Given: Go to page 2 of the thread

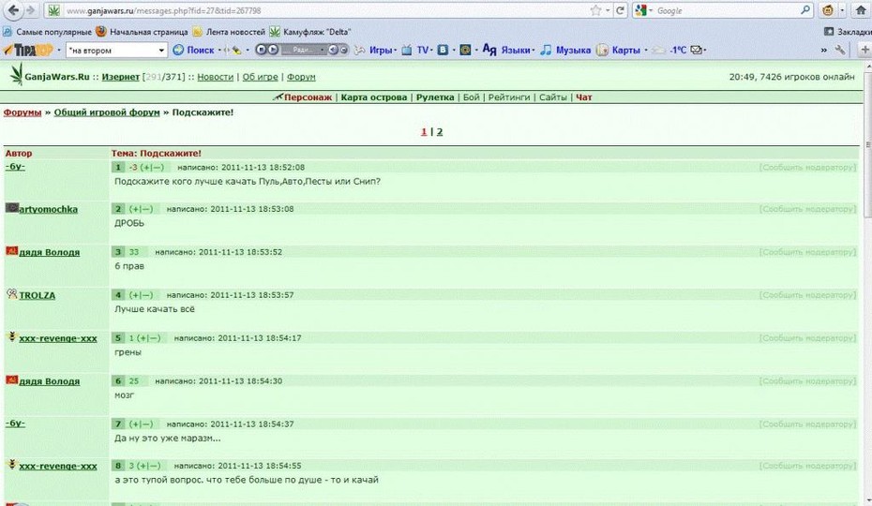Looking at the screenshot, I should 440,132.
